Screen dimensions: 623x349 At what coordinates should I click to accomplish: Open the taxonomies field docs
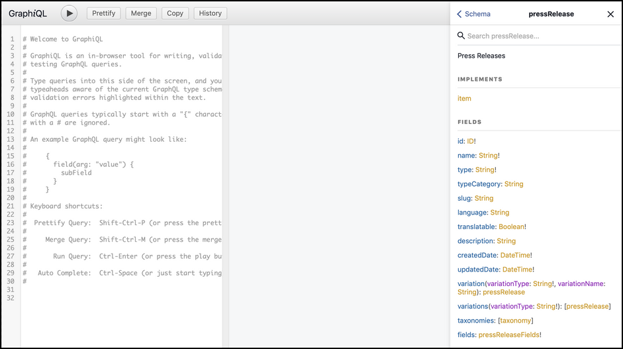[x=476, y=321]
